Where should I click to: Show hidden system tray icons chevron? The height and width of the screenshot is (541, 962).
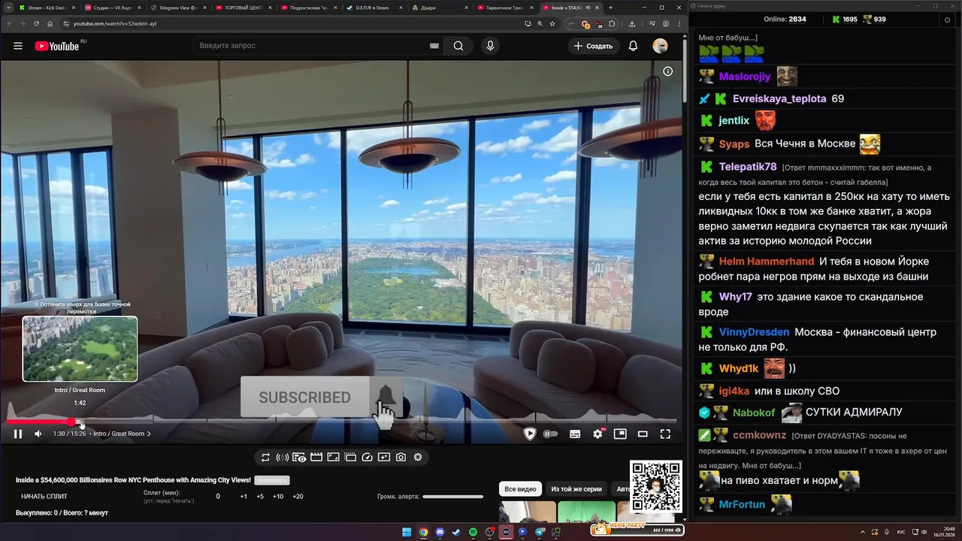[x=863, y=532]
